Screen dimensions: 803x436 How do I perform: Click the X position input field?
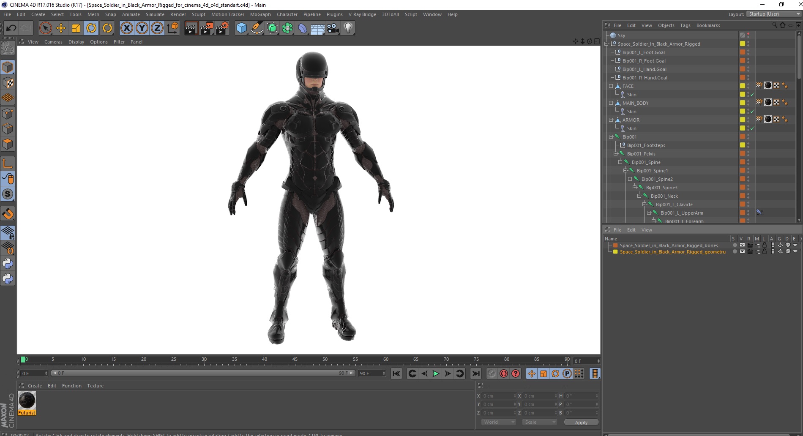point(499,396)
